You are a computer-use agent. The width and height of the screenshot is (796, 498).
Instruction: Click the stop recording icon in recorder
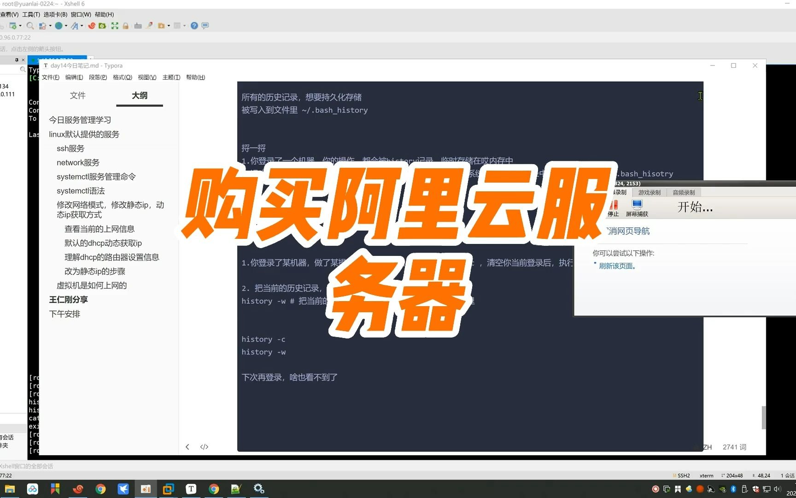click(614, 205)
